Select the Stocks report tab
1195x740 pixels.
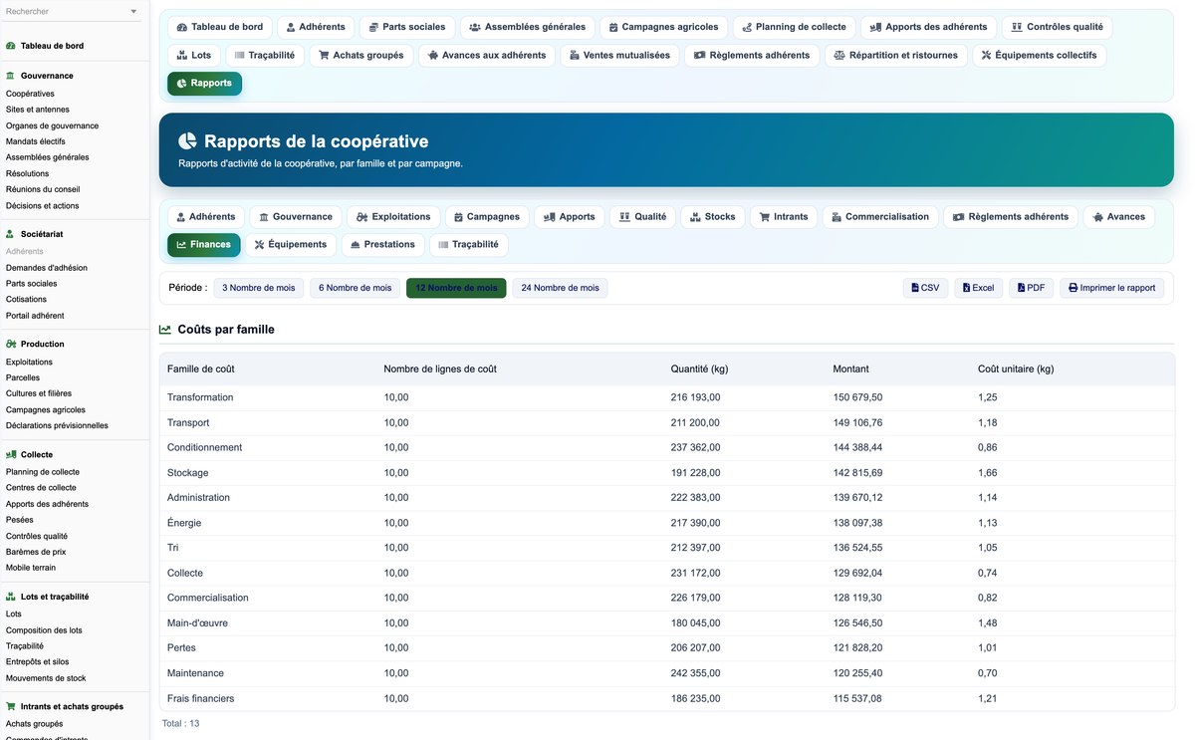pos(713,216)
